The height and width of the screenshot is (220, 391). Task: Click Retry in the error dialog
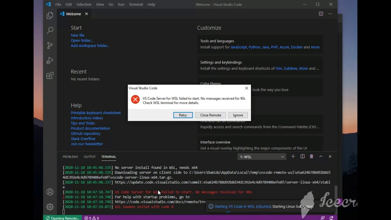(x=183, y=115)
